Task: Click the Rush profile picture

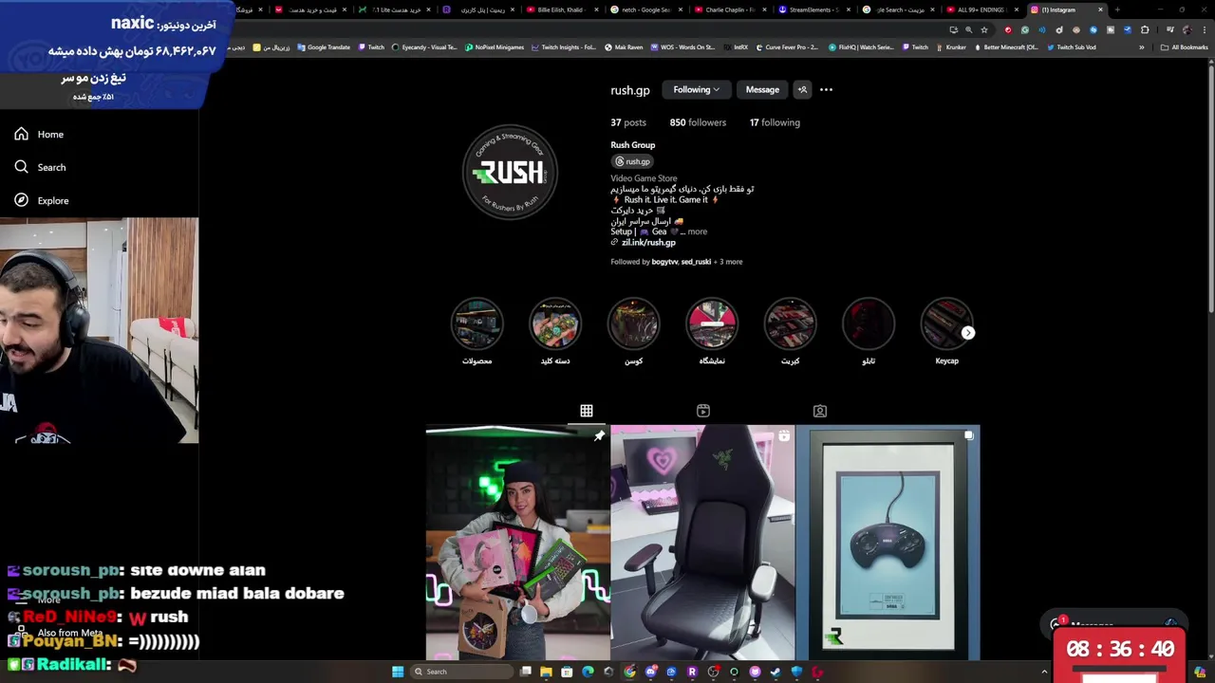Action: (510, 173)
